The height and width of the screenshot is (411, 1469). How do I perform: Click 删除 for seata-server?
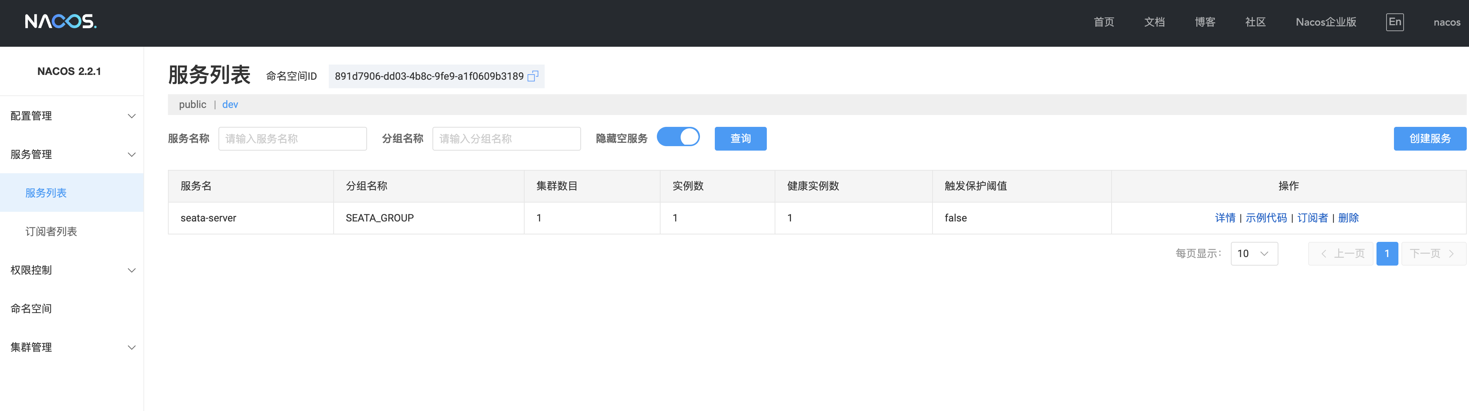tap(1348, 218)
